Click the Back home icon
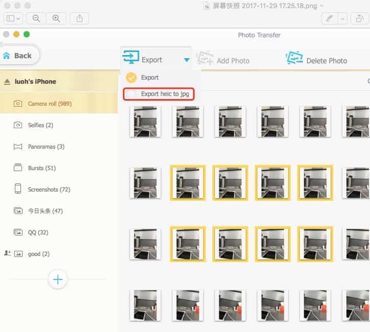The width and height of the screenshot is (370, 332). pyautogui.click(x=7, y=56)
